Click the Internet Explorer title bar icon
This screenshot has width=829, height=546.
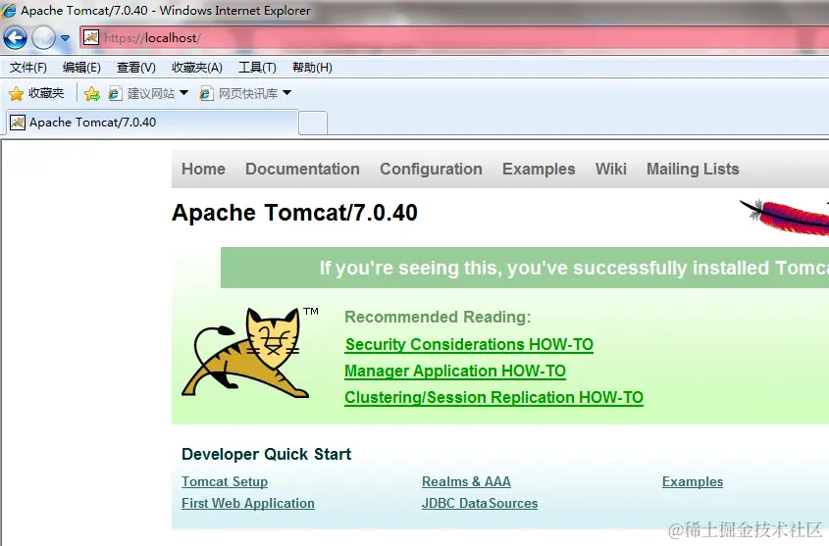[x=9, y=10]
